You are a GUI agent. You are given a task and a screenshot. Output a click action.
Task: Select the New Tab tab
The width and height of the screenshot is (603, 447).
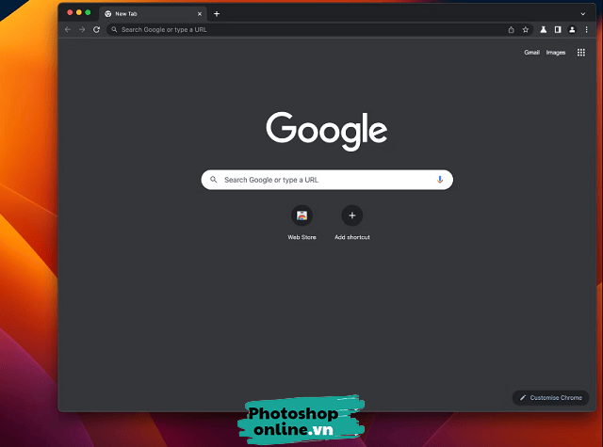(153, 14)
